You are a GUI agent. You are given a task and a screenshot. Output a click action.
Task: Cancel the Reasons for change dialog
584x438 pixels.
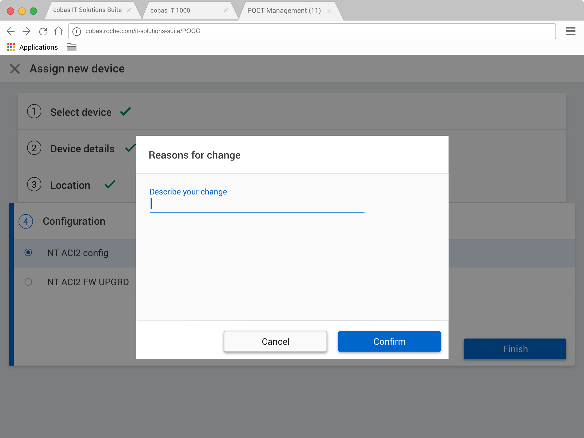click(x=275, y=341)
